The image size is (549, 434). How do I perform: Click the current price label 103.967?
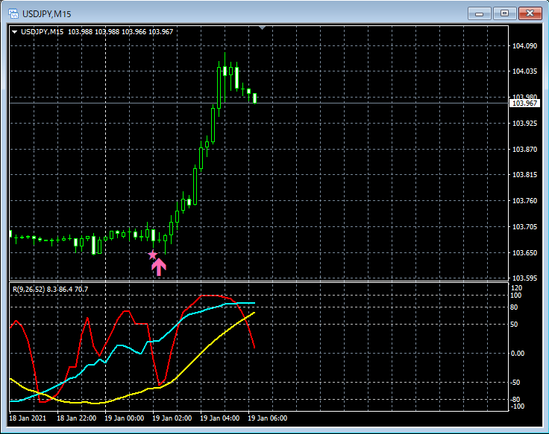click(x=524, y=103)
